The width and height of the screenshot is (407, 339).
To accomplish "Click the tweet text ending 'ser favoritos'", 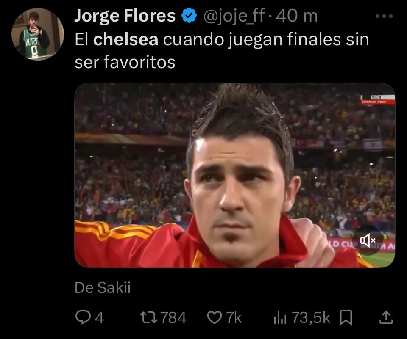I will click(222, 50).
